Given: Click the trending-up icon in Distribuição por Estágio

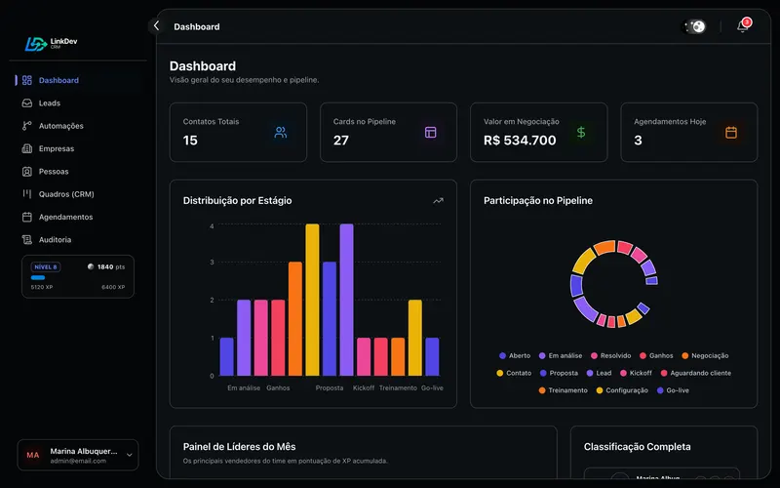Looking at the screenshot, I should click(x=438, y=201).
